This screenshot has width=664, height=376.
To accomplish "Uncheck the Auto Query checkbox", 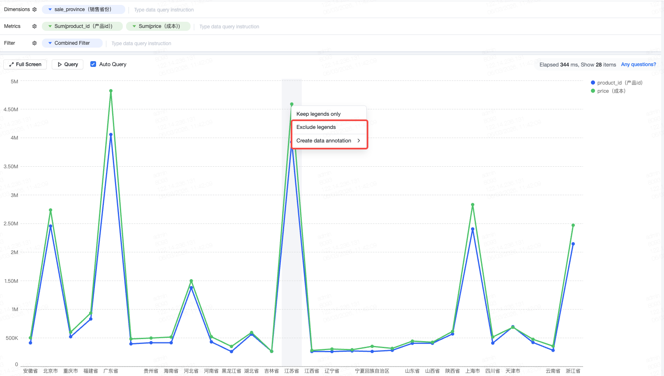I will click(x=93, y=64).
